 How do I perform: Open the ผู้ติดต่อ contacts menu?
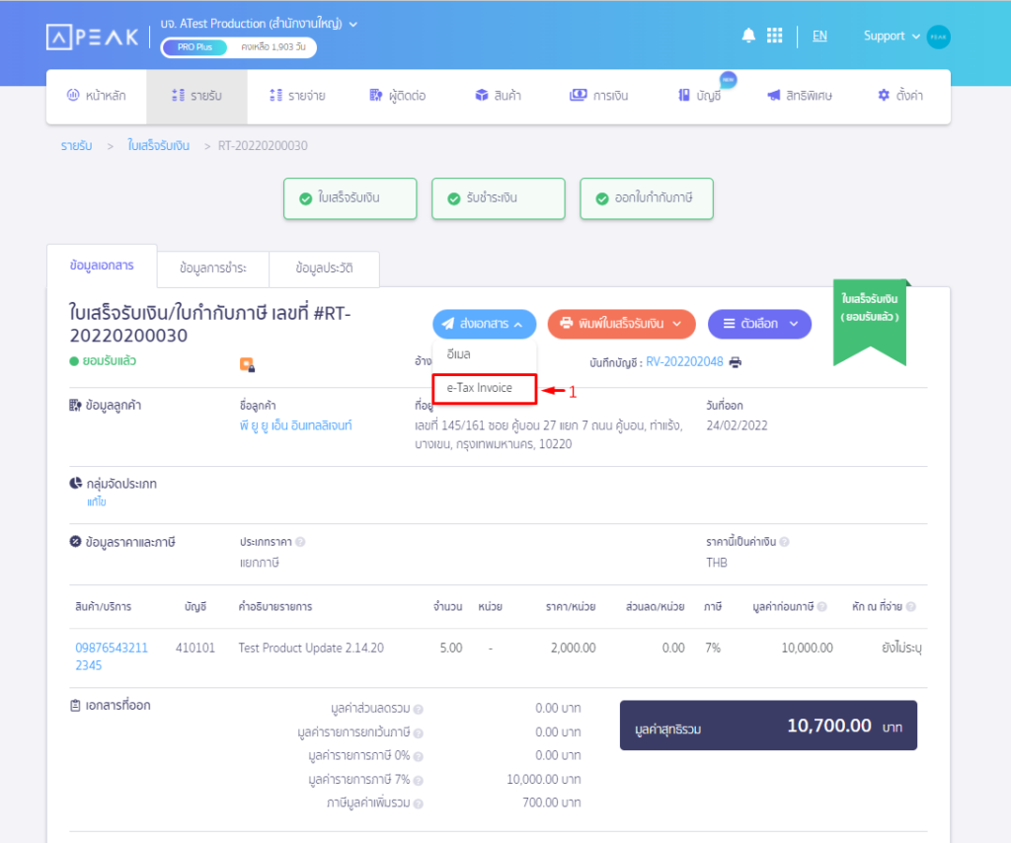click(398, 96)
